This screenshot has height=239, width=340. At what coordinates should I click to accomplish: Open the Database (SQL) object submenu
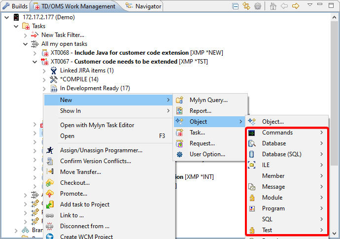pyautogui.click(x=281, y=154)
